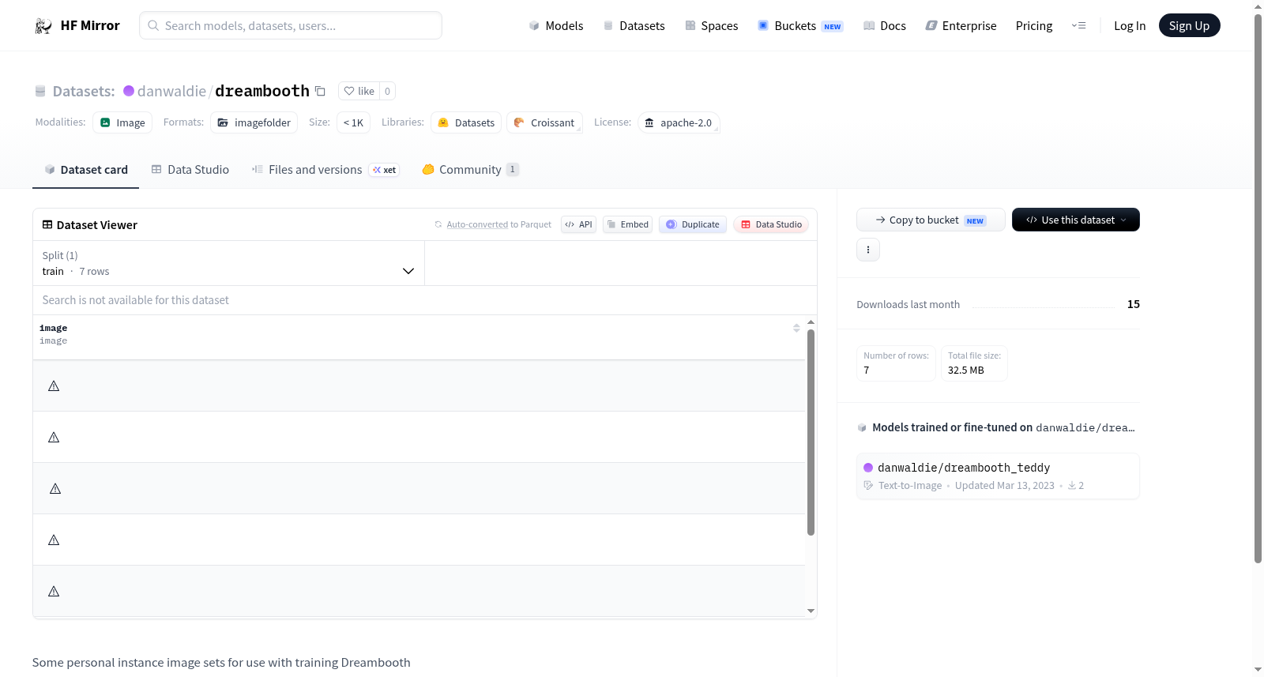Switch to the Community tab

(x=470, y=170)
